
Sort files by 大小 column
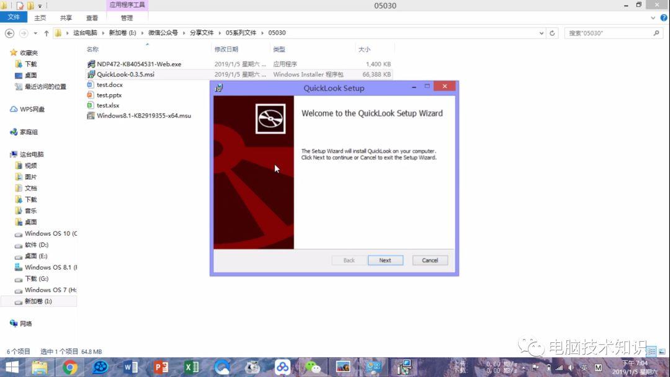[x=364, y=50]
